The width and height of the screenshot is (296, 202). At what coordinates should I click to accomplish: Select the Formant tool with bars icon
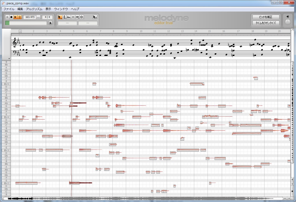(69, 17)
